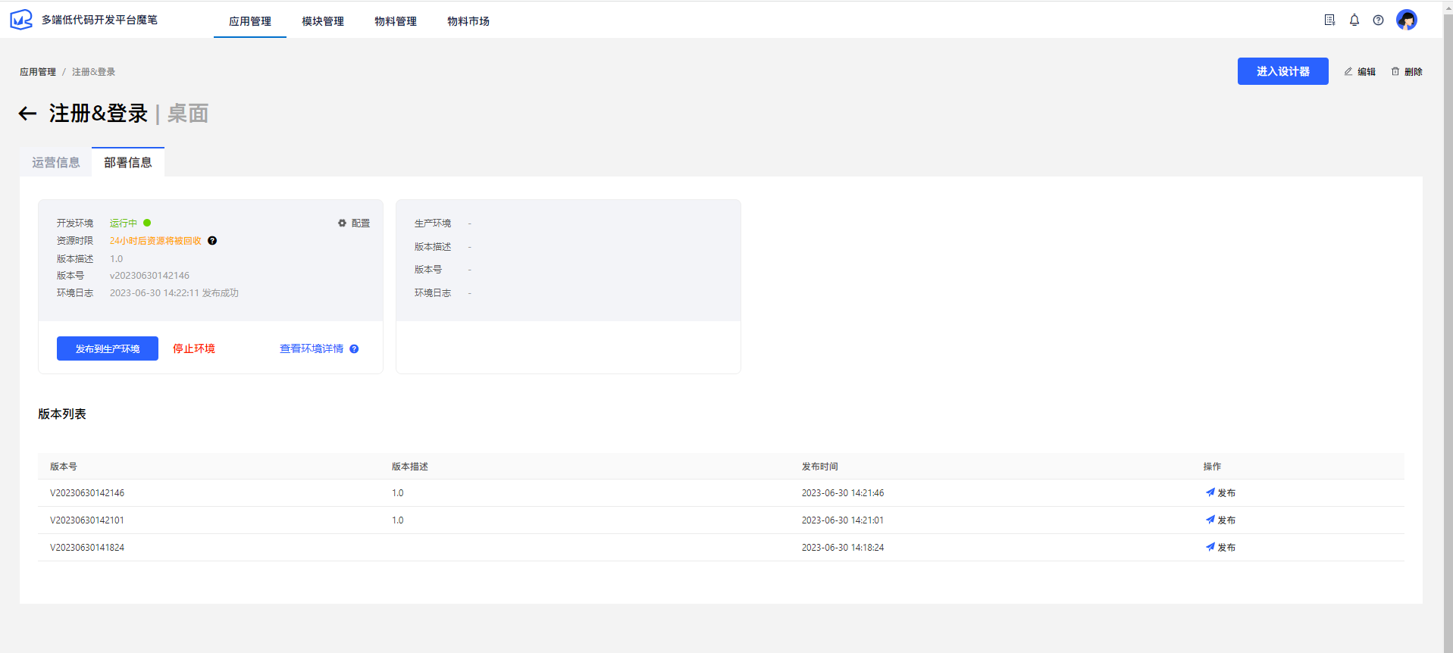
Task: Click the pencil edit icon
Action: pyautogui.click(x=1348, y=72)
